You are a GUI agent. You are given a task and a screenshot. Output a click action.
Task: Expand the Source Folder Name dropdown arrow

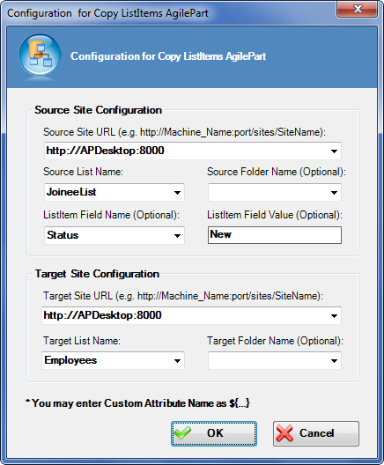[334, 193]
